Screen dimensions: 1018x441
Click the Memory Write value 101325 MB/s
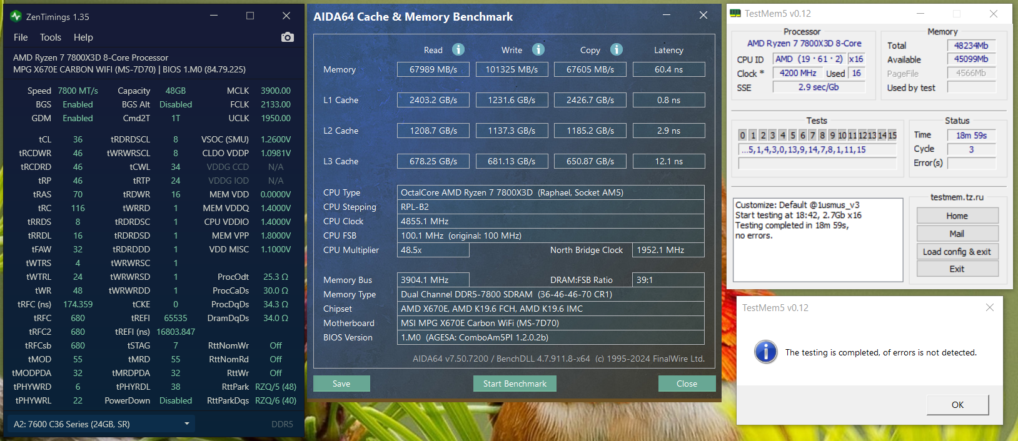(512, 69)
